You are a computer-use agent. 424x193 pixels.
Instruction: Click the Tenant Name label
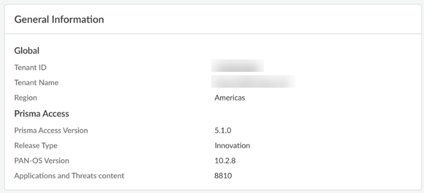(x=36, y=83)
